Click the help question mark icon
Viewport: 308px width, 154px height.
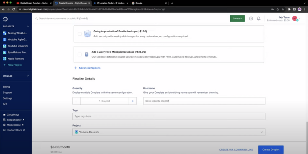251,18
